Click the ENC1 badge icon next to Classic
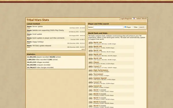 click(91, 63)
